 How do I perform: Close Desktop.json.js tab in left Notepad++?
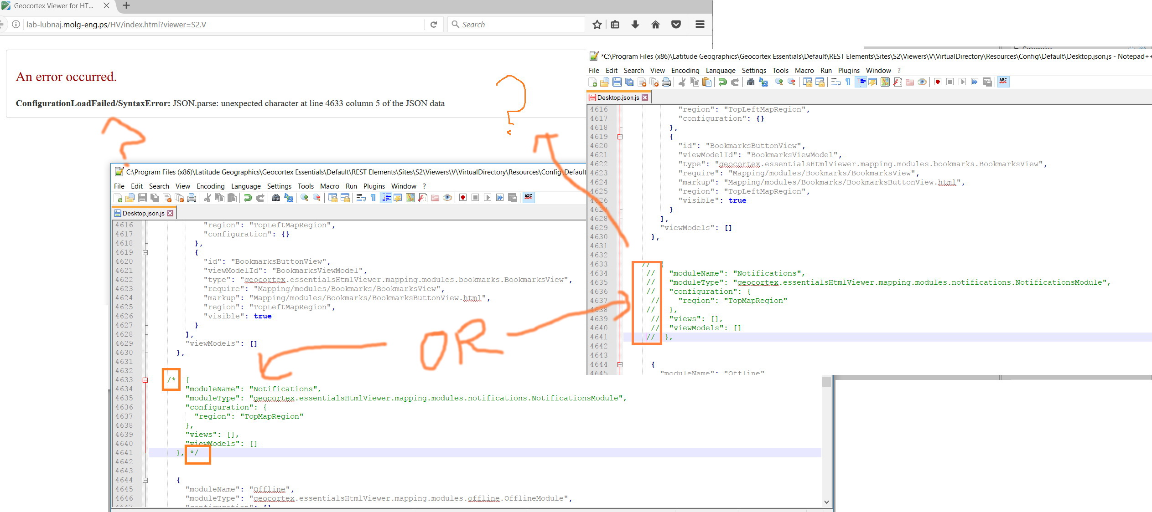pos(170,213)
